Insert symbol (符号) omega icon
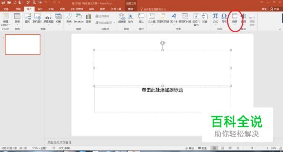 (224, 18)
